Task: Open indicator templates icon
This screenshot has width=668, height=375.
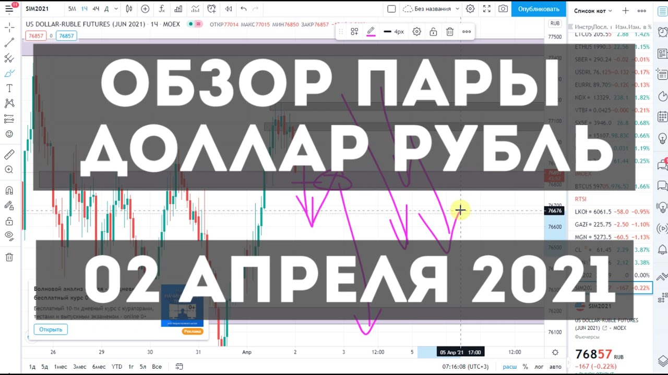Action: [195, 9]
